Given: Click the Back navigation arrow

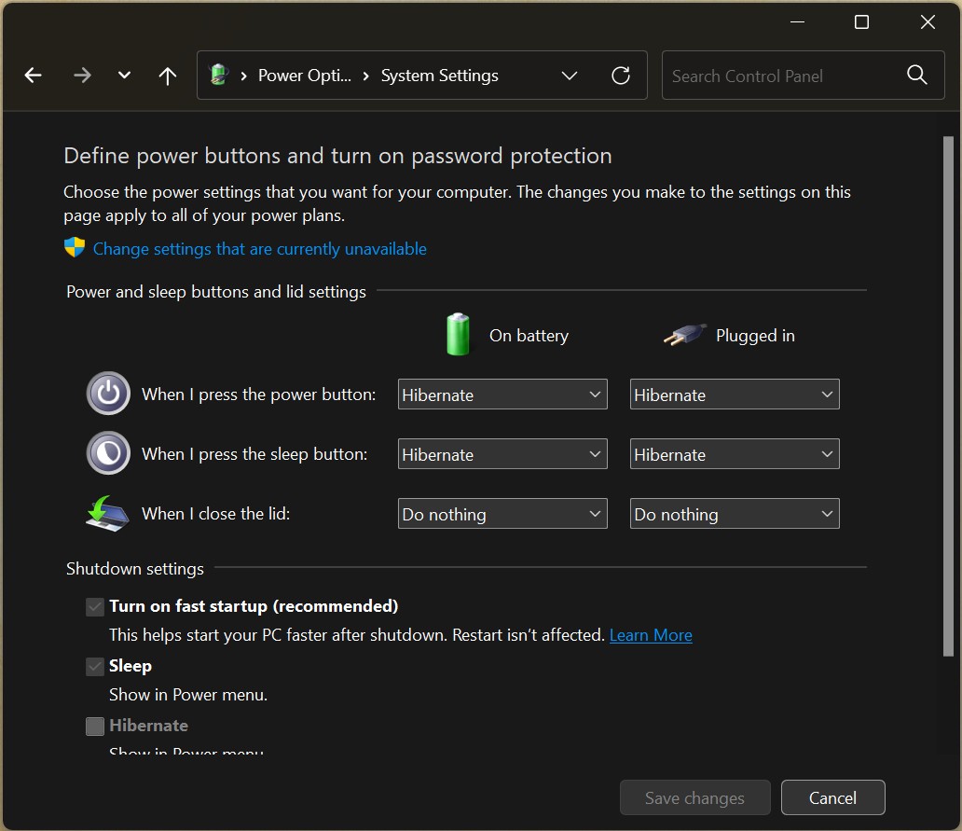Looking at the screenshot, I should (x=34, y=76).
